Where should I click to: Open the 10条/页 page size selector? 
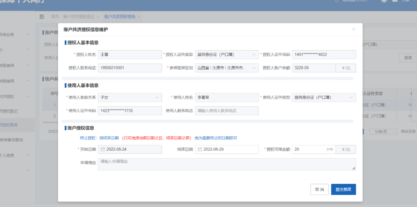click(383, 131)
